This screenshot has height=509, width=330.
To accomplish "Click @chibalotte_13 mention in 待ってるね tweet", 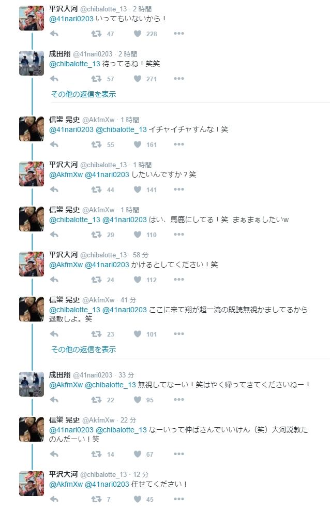I will [74, 64].
